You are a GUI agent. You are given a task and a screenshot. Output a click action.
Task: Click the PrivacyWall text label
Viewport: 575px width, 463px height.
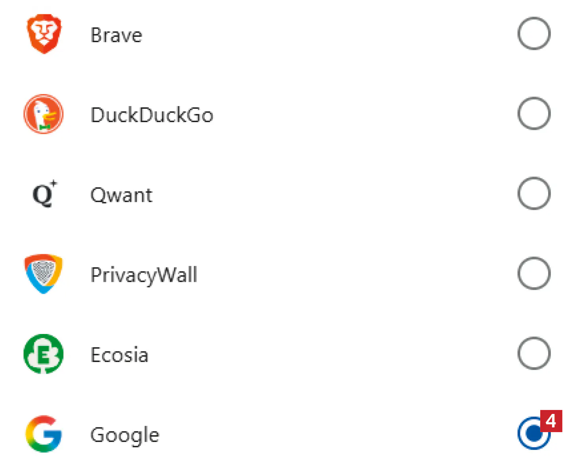click(144, 275)
